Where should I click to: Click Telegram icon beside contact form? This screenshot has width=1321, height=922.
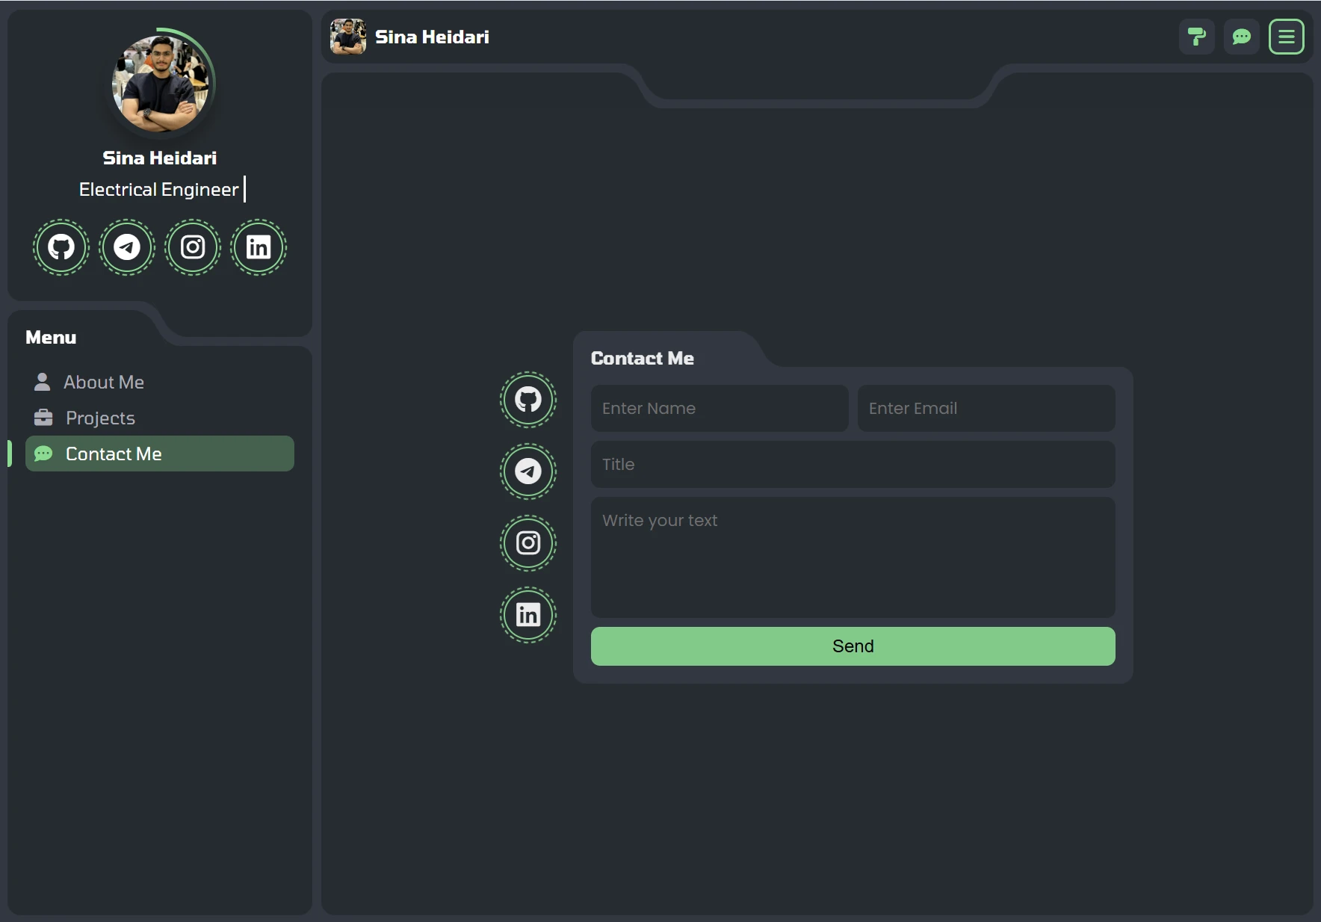(528, 471)
